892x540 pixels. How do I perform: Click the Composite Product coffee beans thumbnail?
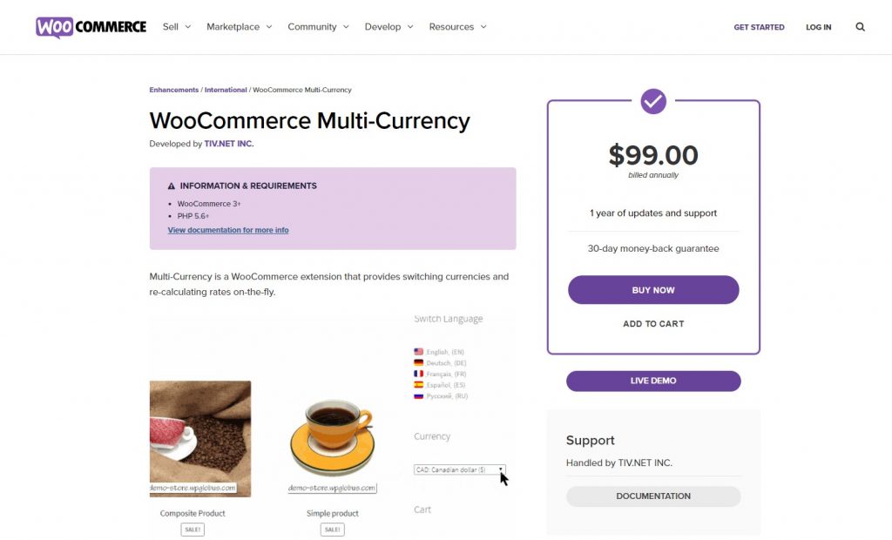(x=200, y=439)
